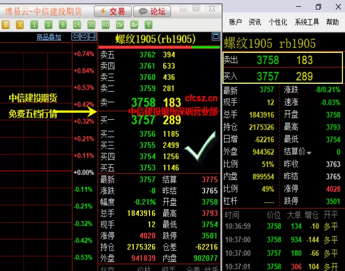Open the 账户 menu
Viewport: 345px width, 271px height.
point(235,22)
